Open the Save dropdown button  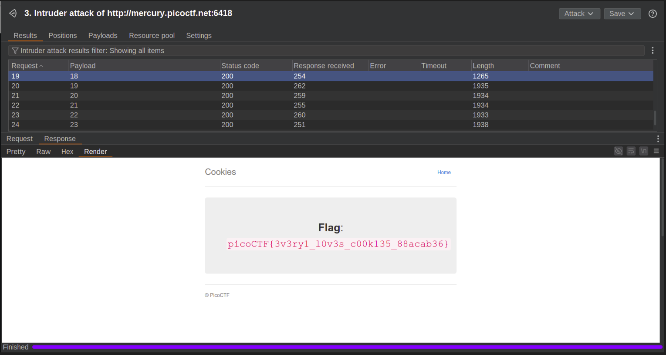point(622,14)
